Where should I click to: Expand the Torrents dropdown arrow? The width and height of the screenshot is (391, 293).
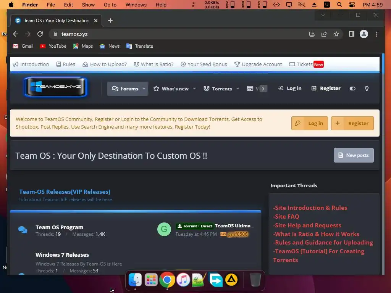tap(238, 89)
